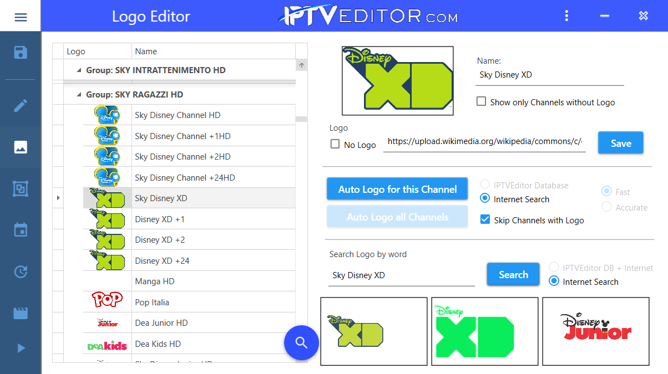The height and width of the screenshot is (374, 668).
Task: Select the Sky Disney Channel +24HD name
Action: 185,178
